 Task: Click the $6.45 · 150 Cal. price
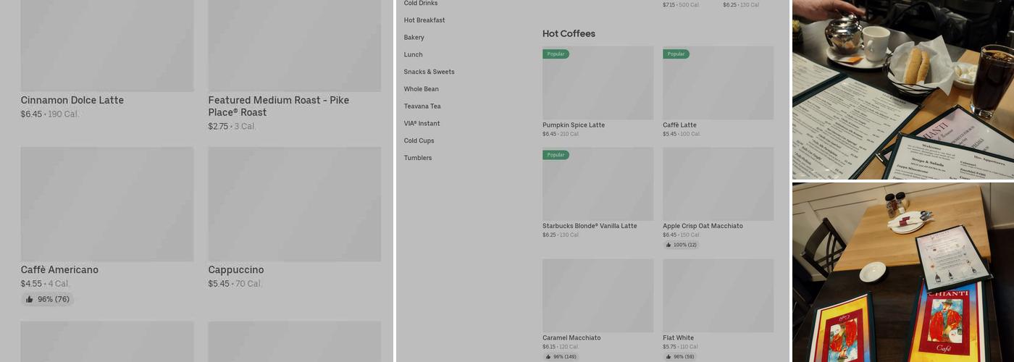coord(681,235)
